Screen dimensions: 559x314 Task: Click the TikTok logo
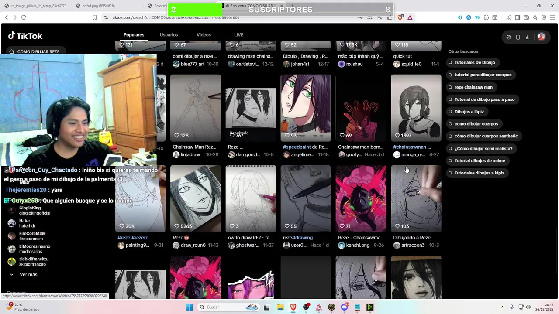pos(25,36)
